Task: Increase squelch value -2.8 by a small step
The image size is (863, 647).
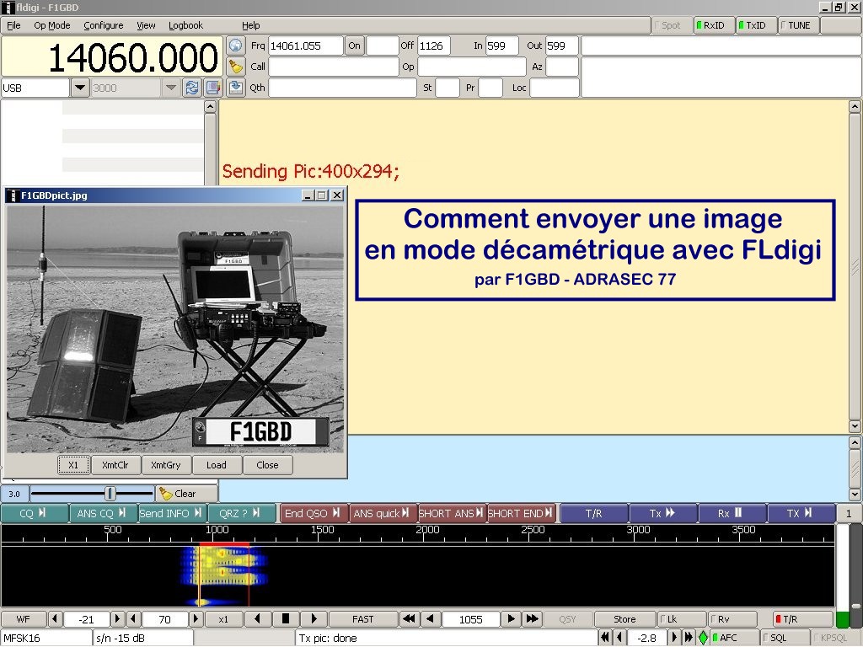Action: (x=675, y=638)
